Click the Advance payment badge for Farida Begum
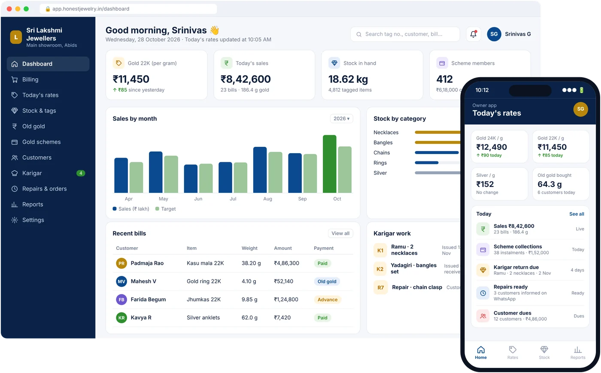This screenshot has height=373, width=601. point(328,300)
